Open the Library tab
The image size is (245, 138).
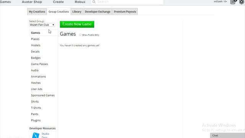coord(77,11)
